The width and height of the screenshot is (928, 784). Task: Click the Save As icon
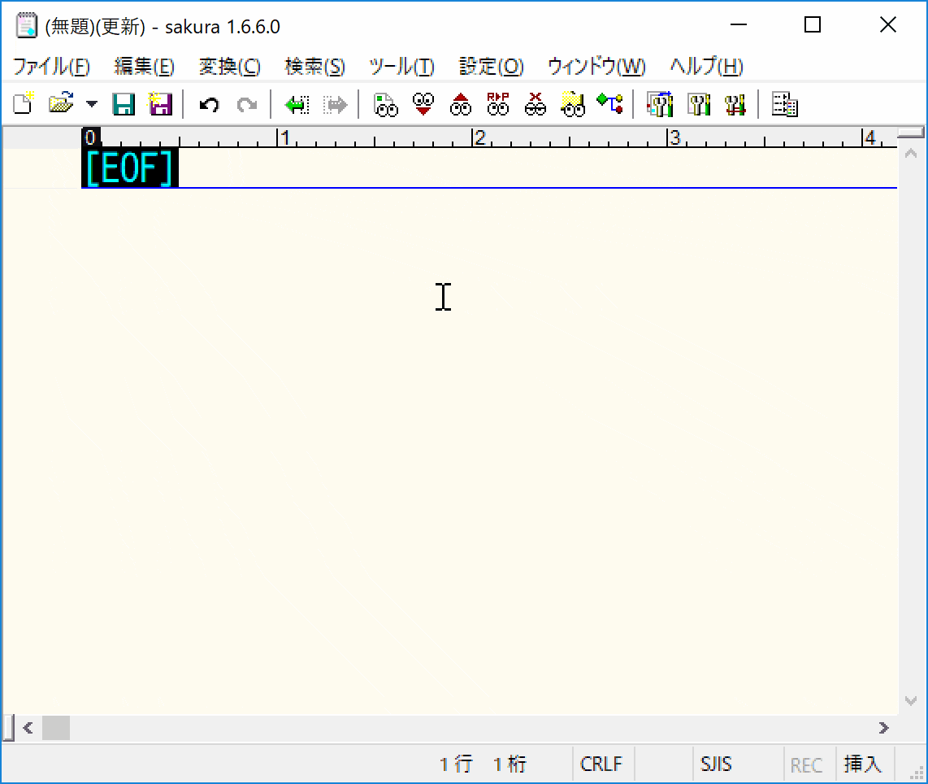click(x=160, y=103)
